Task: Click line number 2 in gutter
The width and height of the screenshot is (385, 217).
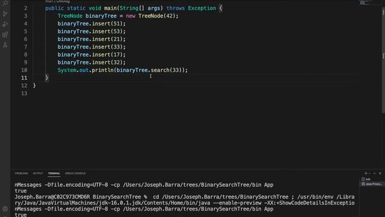Action: (x=25, y=8)
